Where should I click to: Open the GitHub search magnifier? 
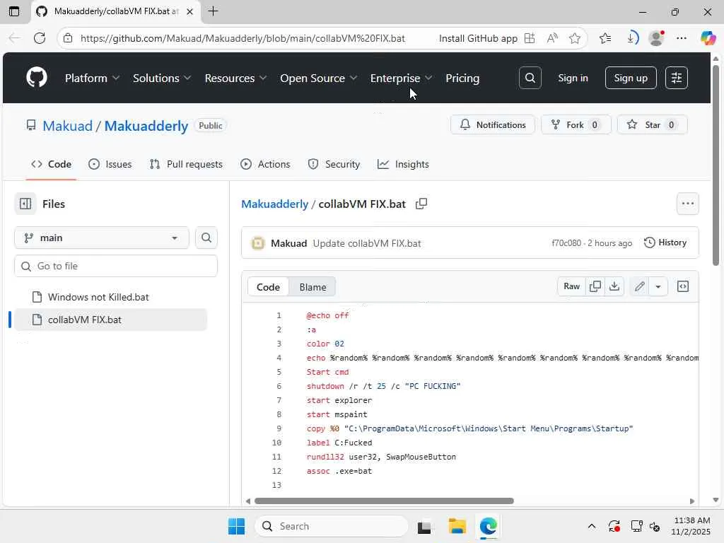click(530, 78)
